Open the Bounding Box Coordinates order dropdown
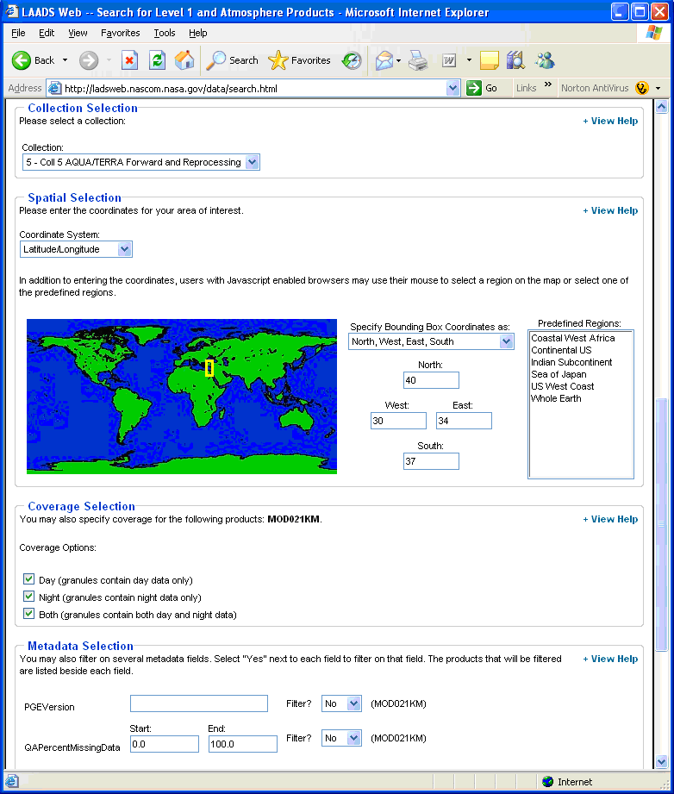The height and width of the screenshot is (794, 674). tap(432, 341)
